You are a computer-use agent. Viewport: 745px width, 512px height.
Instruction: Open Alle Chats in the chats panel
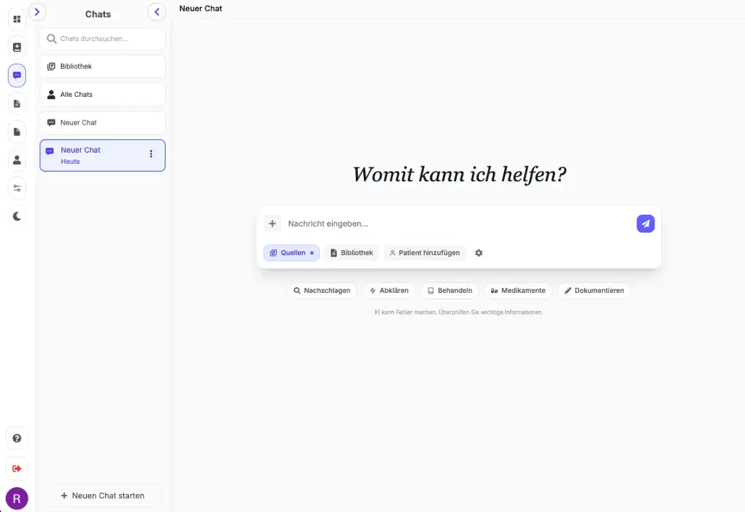102,94
